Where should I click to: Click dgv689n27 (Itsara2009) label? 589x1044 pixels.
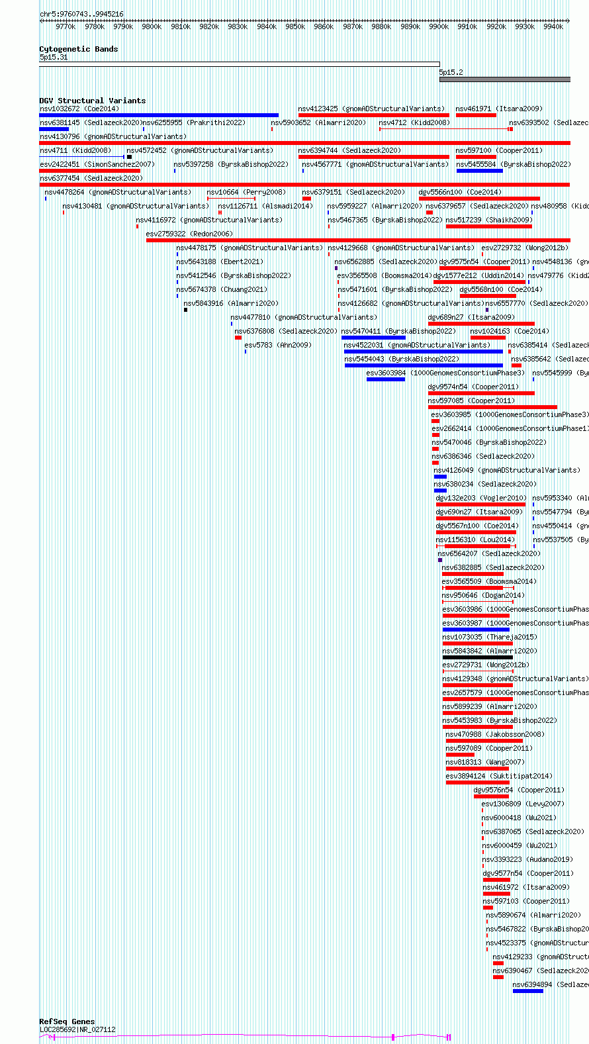tap(471, 317)
